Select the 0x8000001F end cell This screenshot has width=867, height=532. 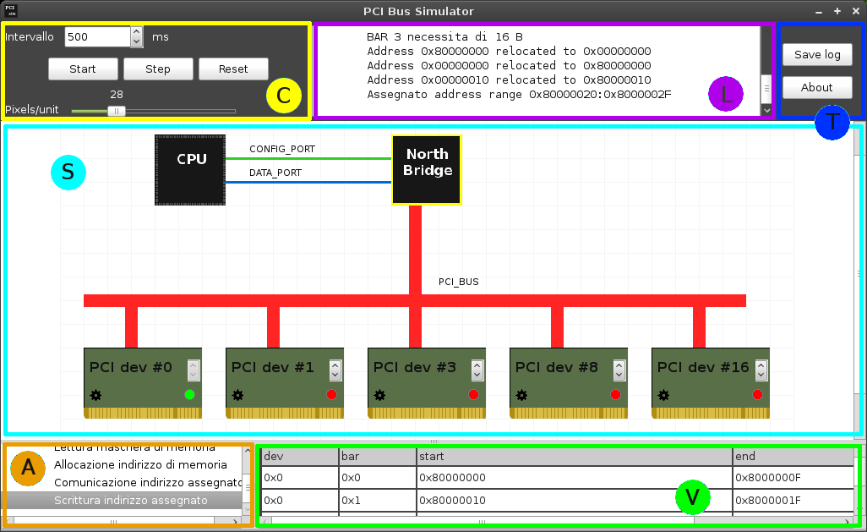(793, 501)
